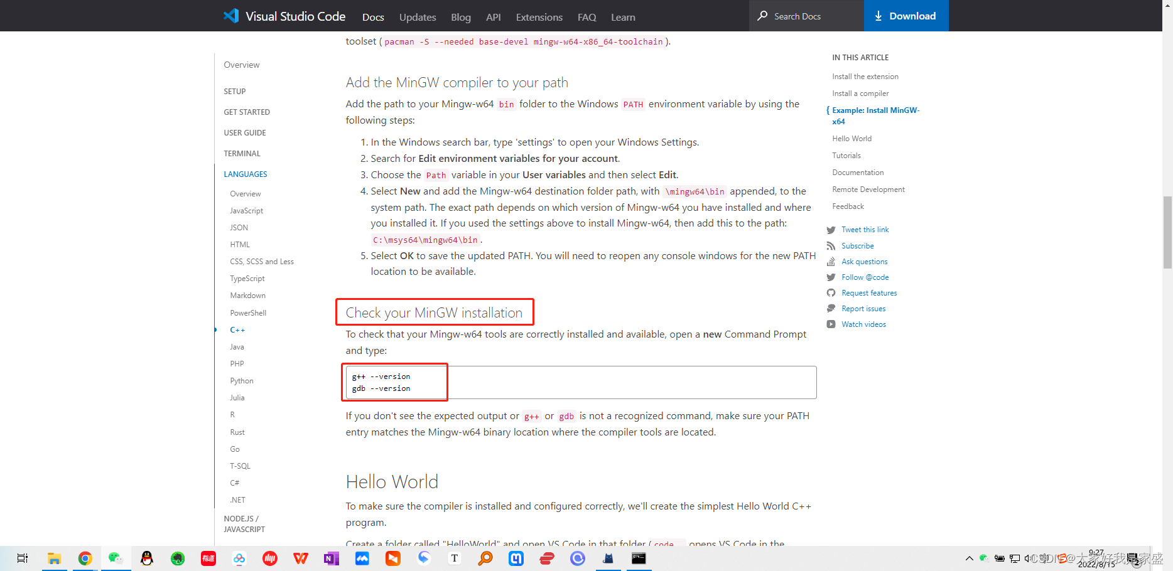Expand the GET STARTED sidebar section
The width and height of the screenshot is (1173, 571).
point(247,112)
